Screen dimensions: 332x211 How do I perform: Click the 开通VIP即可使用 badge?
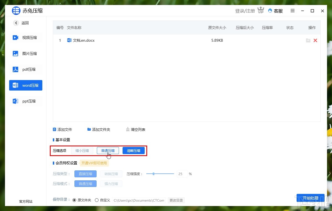[94, 163]
